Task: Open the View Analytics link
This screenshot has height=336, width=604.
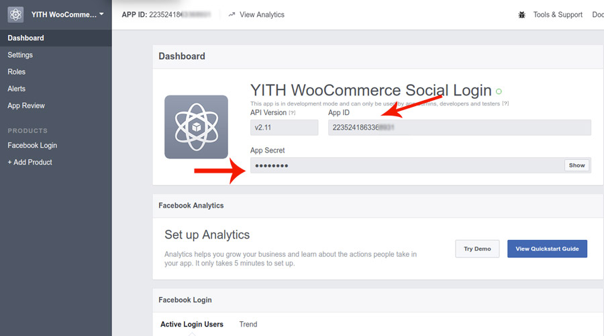Action: (x=262, y=15)
